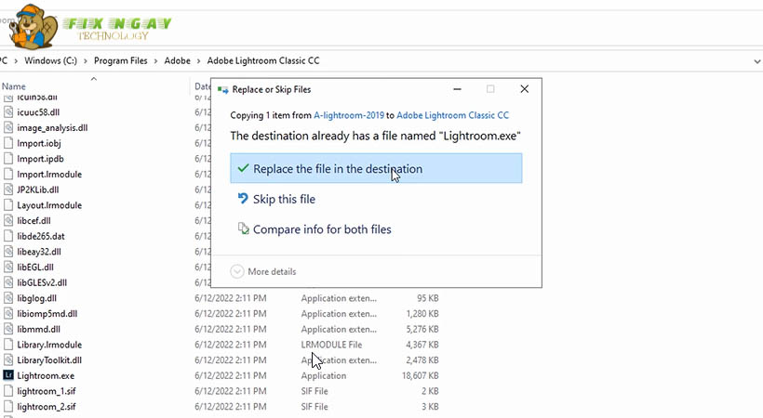Expand chevron before Windows (C:) breadcrumb
Screen dimensions: 763x418
pos(16,61)
